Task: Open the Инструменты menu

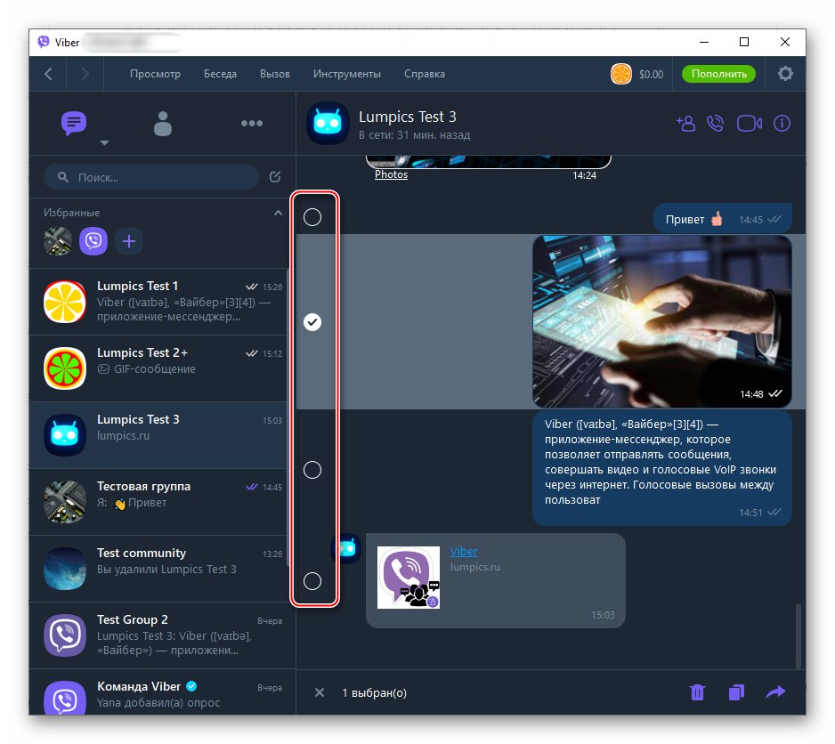Action: pyautogui.click(x=346, y=74)
